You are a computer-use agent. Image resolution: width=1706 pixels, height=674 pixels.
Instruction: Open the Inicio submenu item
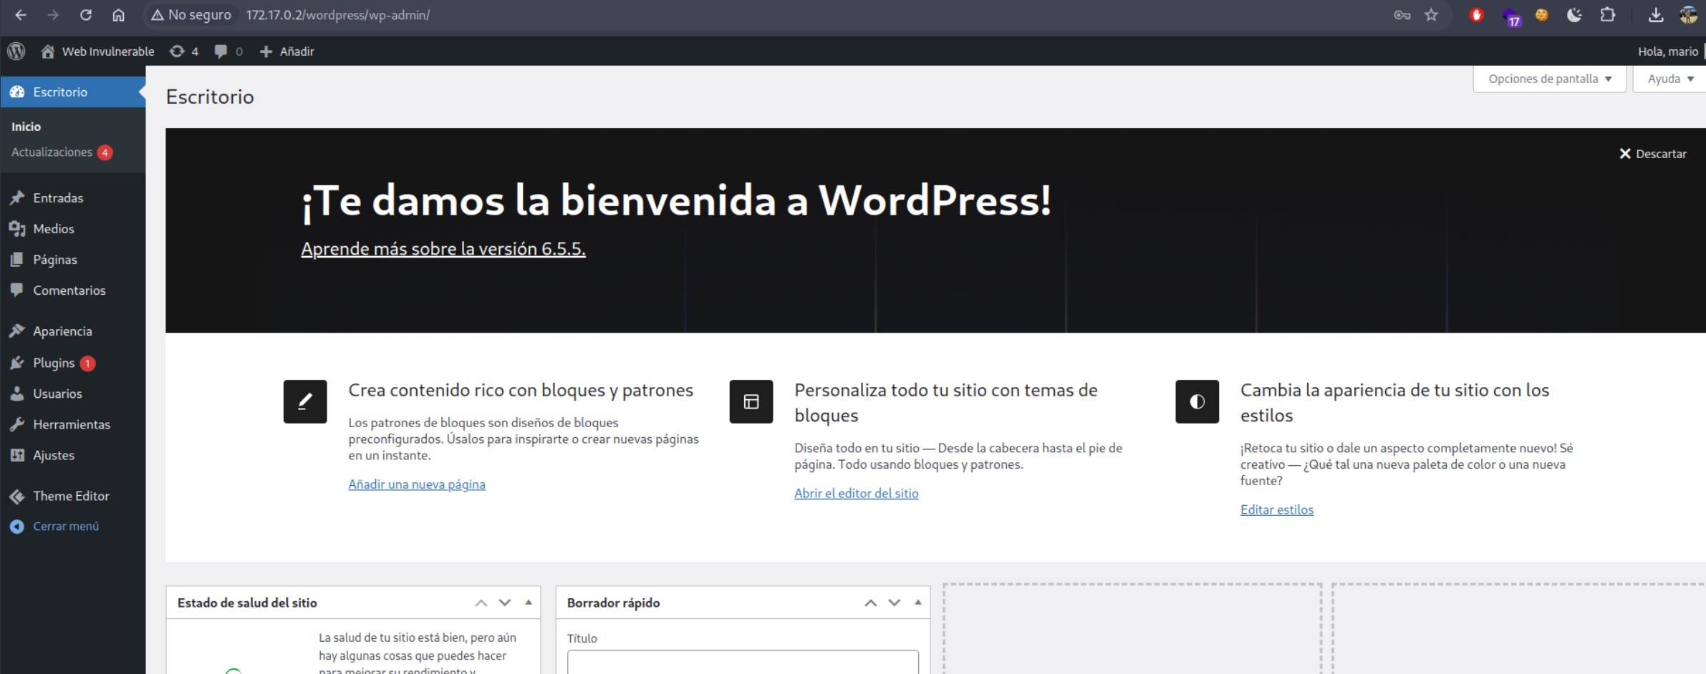click(26, 127)
